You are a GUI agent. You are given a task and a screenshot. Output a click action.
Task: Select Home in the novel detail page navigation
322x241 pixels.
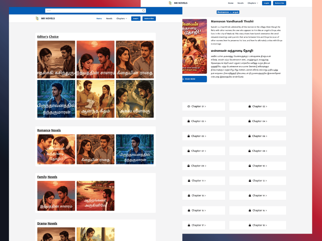pos(231,3)
